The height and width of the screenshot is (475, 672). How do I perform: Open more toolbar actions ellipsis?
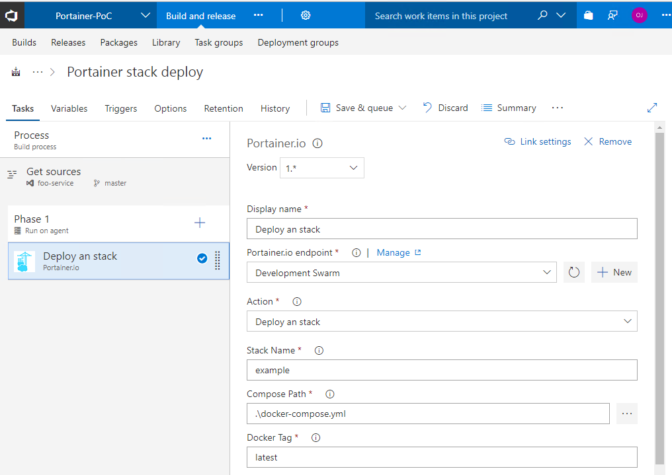[557, 108]
